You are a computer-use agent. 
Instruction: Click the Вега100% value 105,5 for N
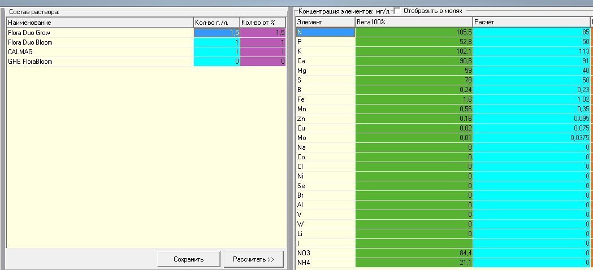(x=414, y=32)
